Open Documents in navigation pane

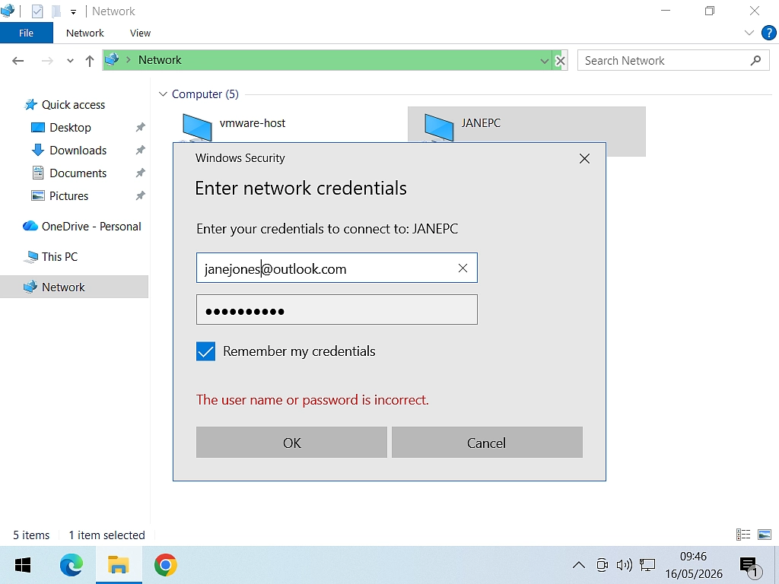point(78,173)
